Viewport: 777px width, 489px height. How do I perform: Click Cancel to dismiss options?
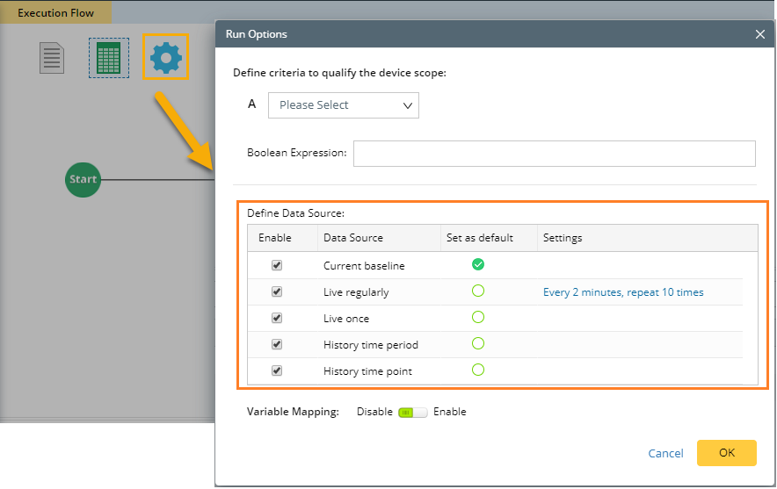(665, 453)
